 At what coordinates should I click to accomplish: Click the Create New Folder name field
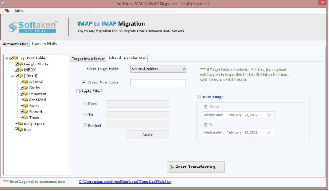158,83
